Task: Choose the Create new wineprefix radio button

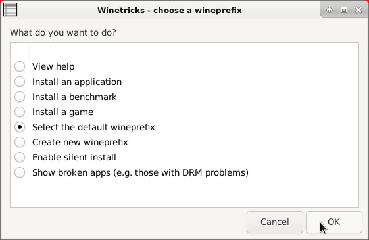Action: click(x=20, y=142)
